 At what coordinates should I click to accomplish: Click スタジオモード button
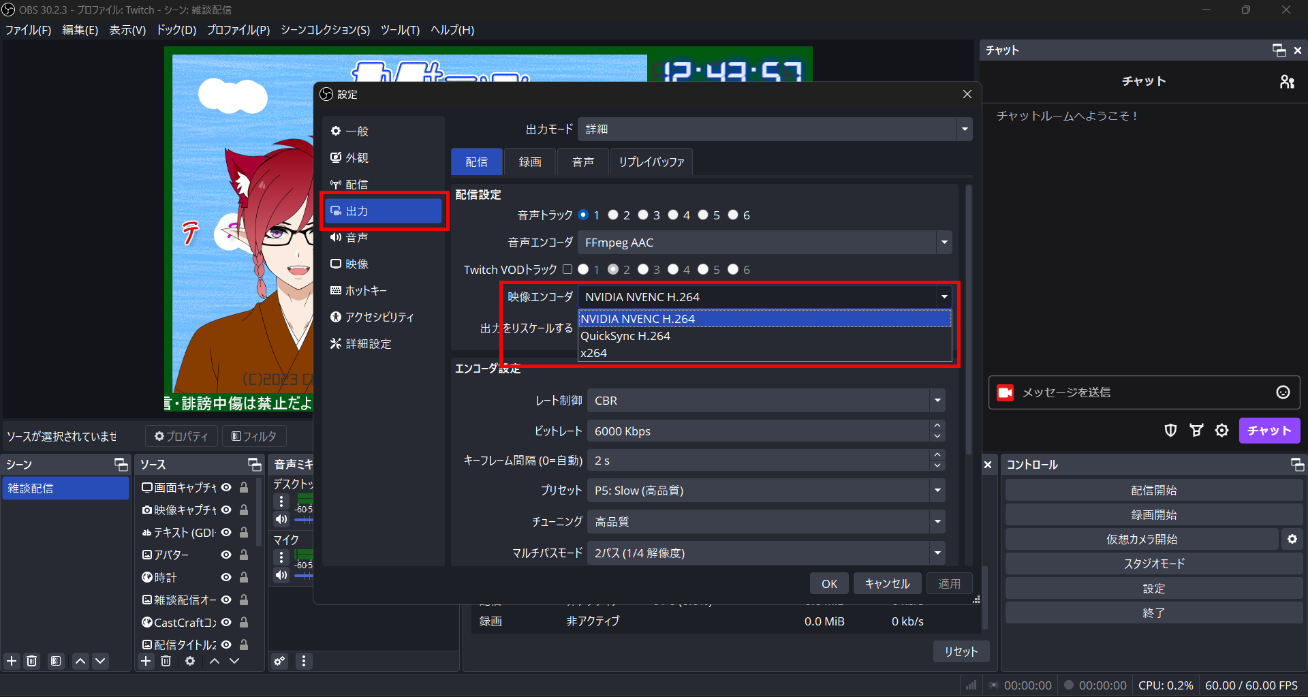[1153, 563]
